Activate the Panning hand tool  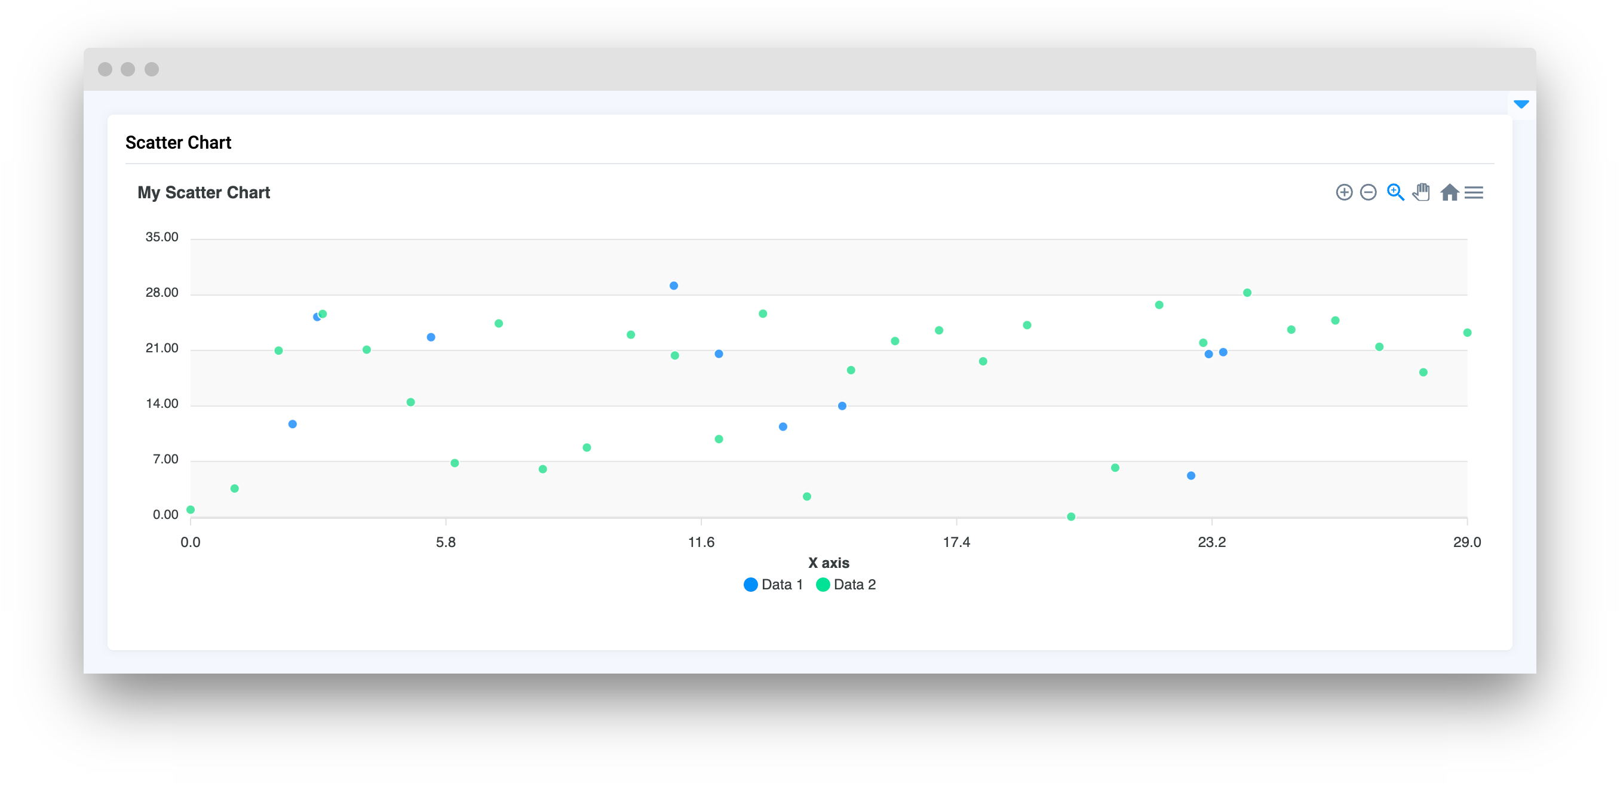click(1421, 192)
